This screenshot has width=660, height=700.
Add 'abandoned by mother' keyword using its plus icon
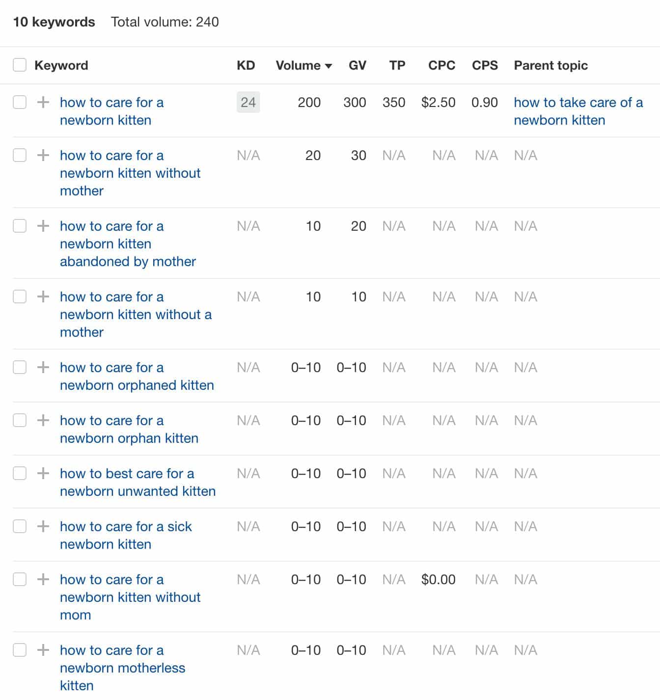pyautogui.click(x=43, y=226)
